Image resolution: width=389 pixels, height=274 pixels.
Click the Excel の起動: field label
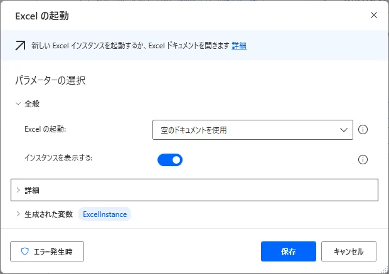click(x=45, y=129)
